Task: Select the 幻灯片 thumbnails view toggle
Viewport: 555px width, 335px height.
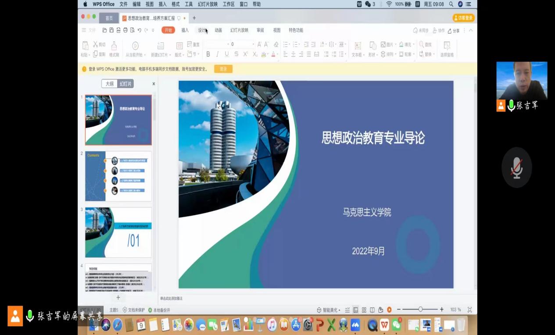Action: (x=125, y=84)
